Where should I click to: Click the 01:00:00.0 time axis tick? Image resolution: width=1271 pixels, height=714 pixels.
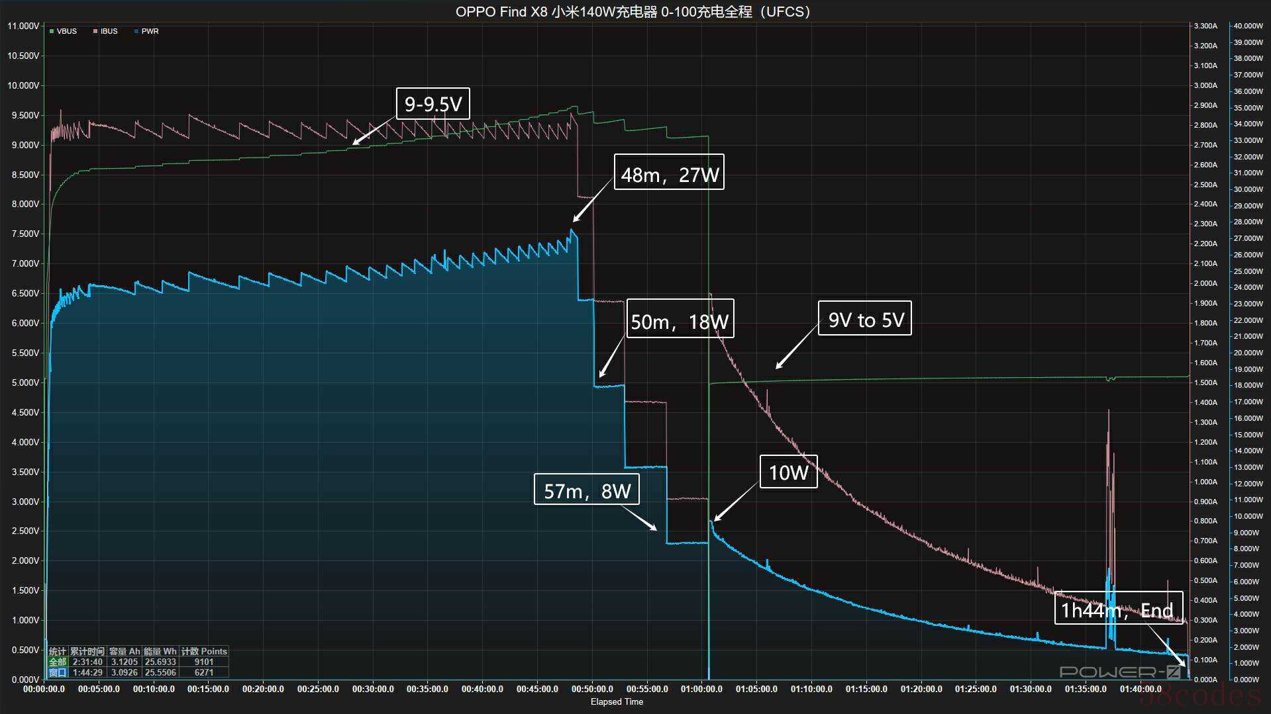coord(701,689)
